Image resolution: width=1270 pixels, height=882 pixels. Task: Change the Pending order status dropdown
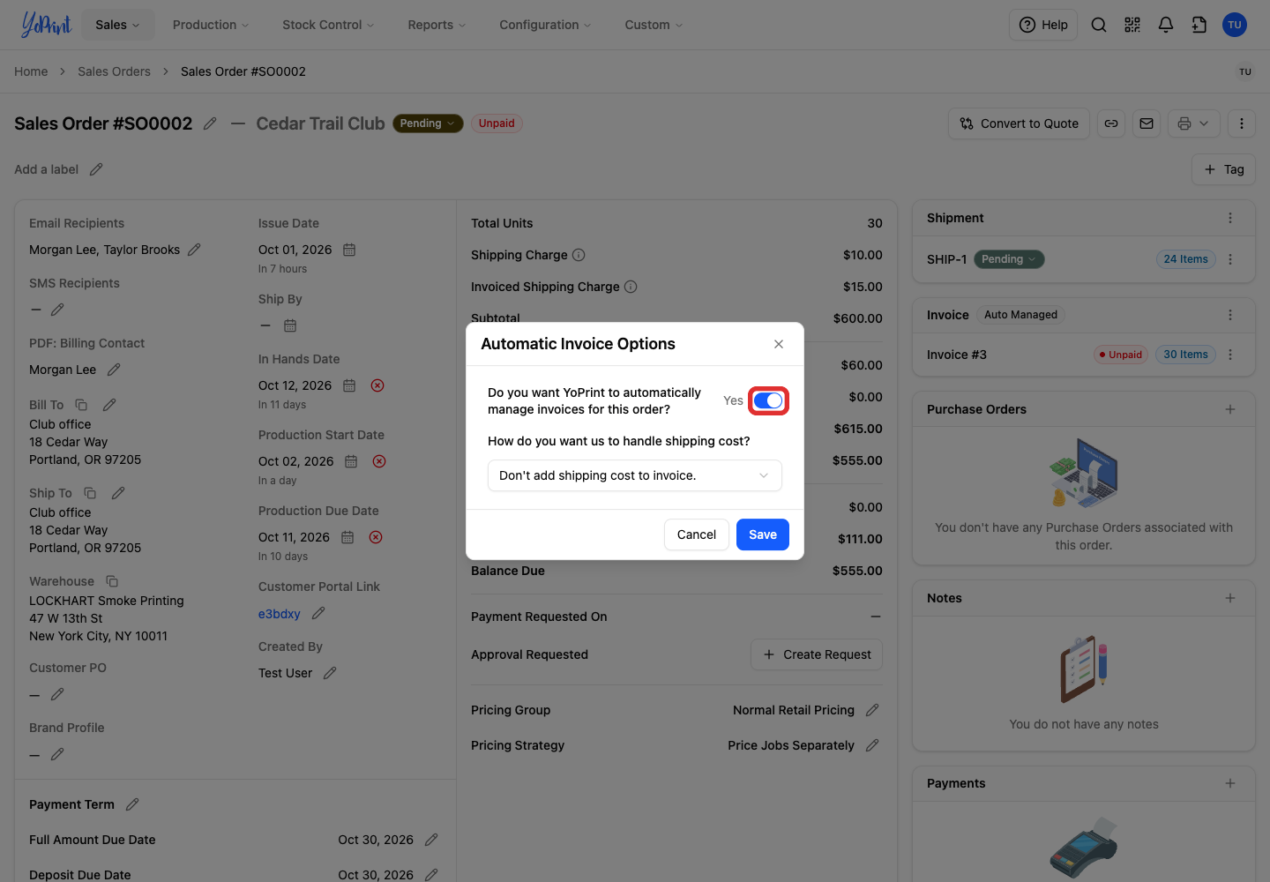point(428,123)
